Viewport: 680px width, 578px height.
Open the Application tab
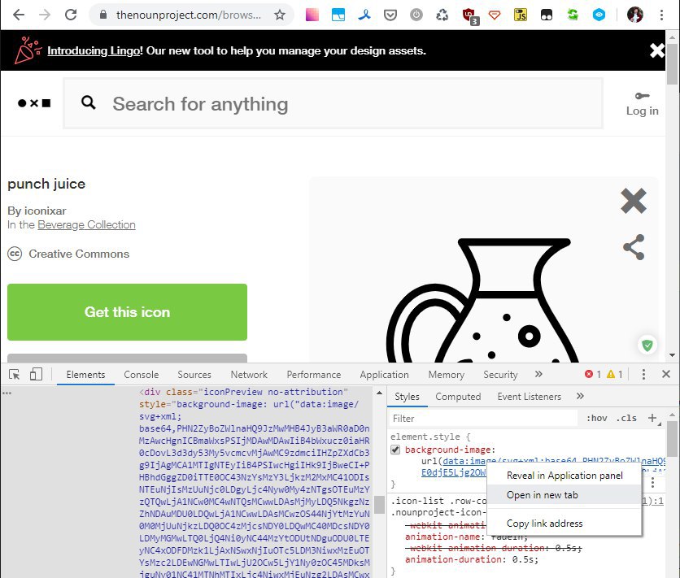coord(384,374)
